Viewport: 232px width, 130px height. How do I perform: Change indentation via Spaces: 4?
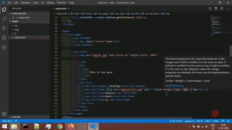click(189, 121)
